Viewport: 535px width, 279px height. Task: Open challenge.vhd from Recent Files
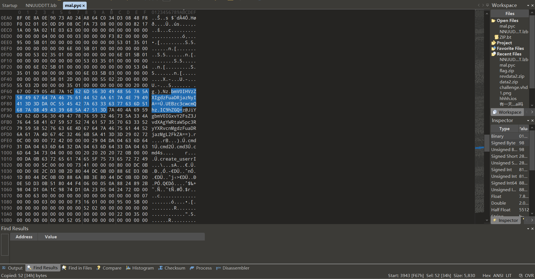click(x=513, y=87)
